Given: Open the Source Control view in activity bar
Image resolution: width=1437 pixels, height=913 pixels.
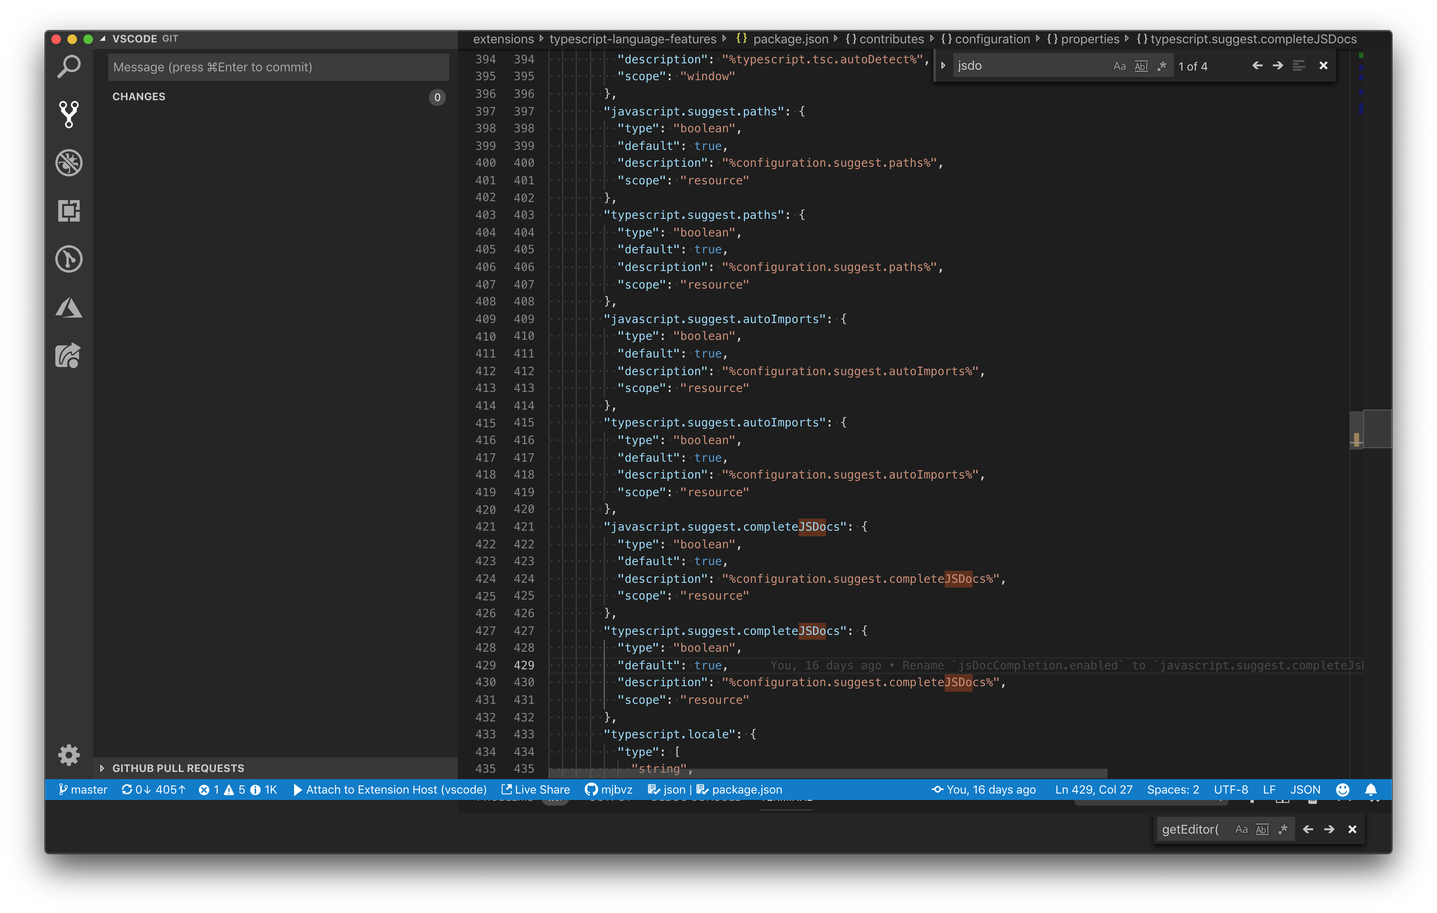Looking at the screenshot, I should point(69,114).
